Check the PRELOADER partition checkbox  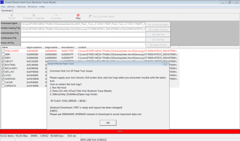[x=3, y=51]
